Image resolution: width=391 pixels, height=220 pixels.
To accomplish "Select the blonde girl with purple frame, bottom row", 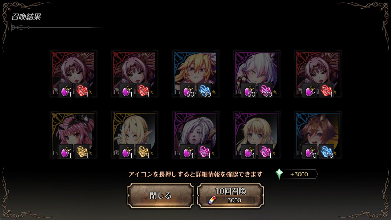I will [x=257, y=135].
